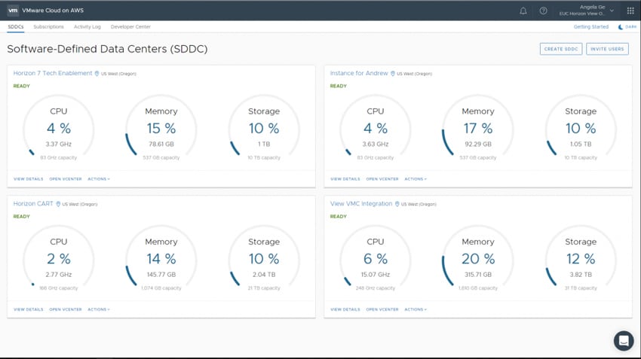Open Actions dropdown for Horizon 7 Tech Enablement
The height and width of the screenshot is (359, 641).
click(x=99, y=179)
